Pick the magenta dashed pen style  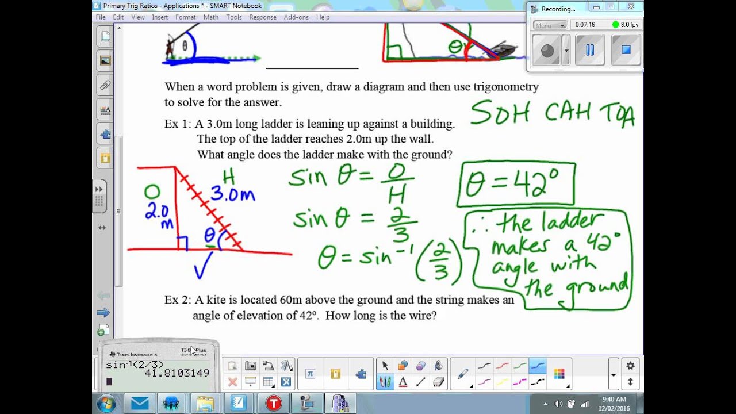[520, 382]
